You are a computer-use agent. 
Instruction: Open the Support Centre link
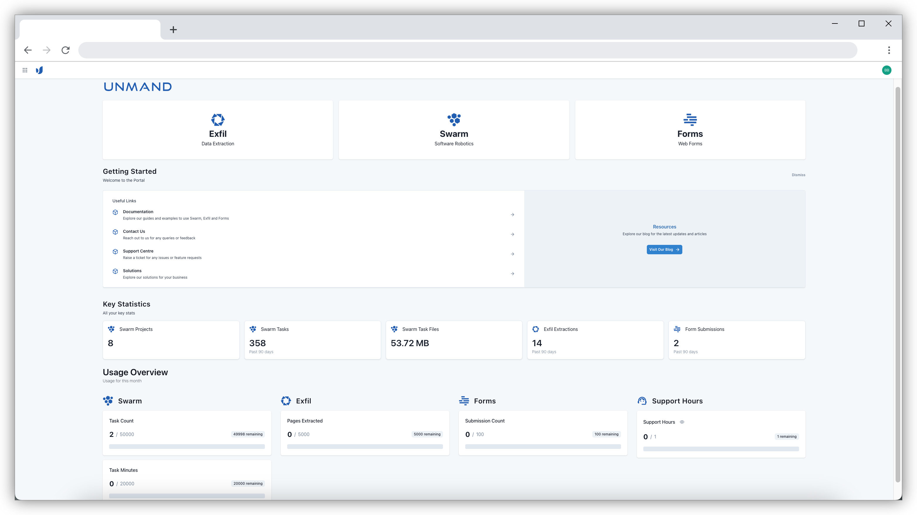[138, 251]
